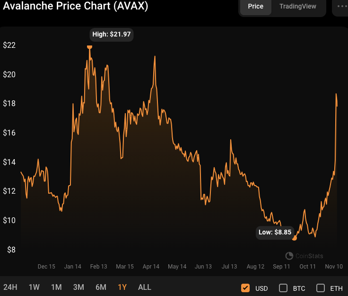Switch to the 1W time range
This screenshot has width=348, height=296.
[34, 287]
